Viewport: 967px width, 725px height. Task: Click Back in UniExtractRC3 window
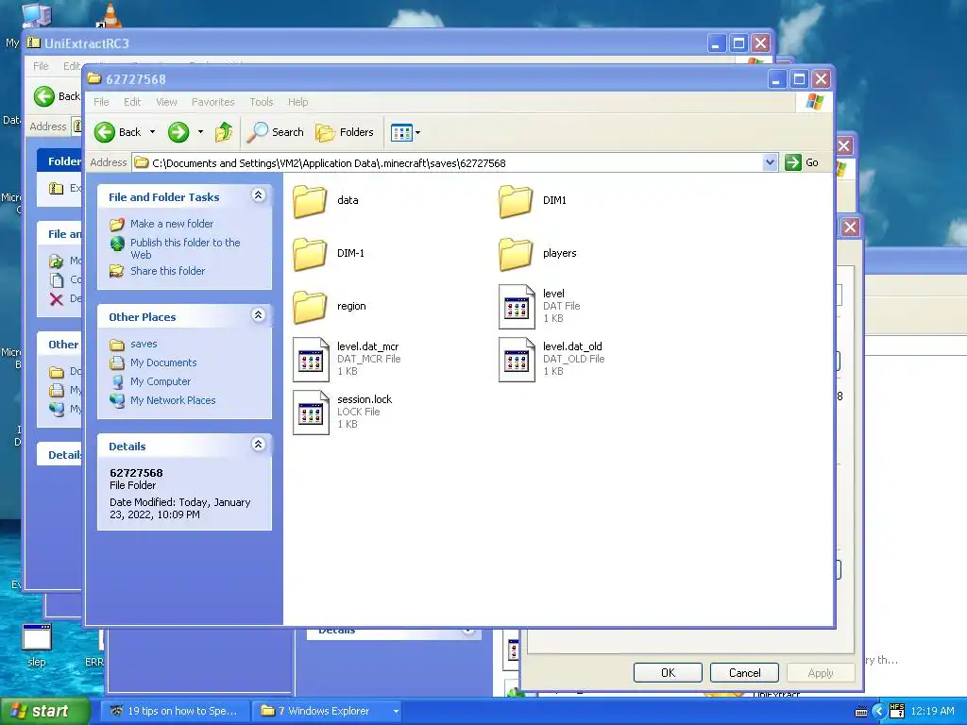click(x=57, y=96)
